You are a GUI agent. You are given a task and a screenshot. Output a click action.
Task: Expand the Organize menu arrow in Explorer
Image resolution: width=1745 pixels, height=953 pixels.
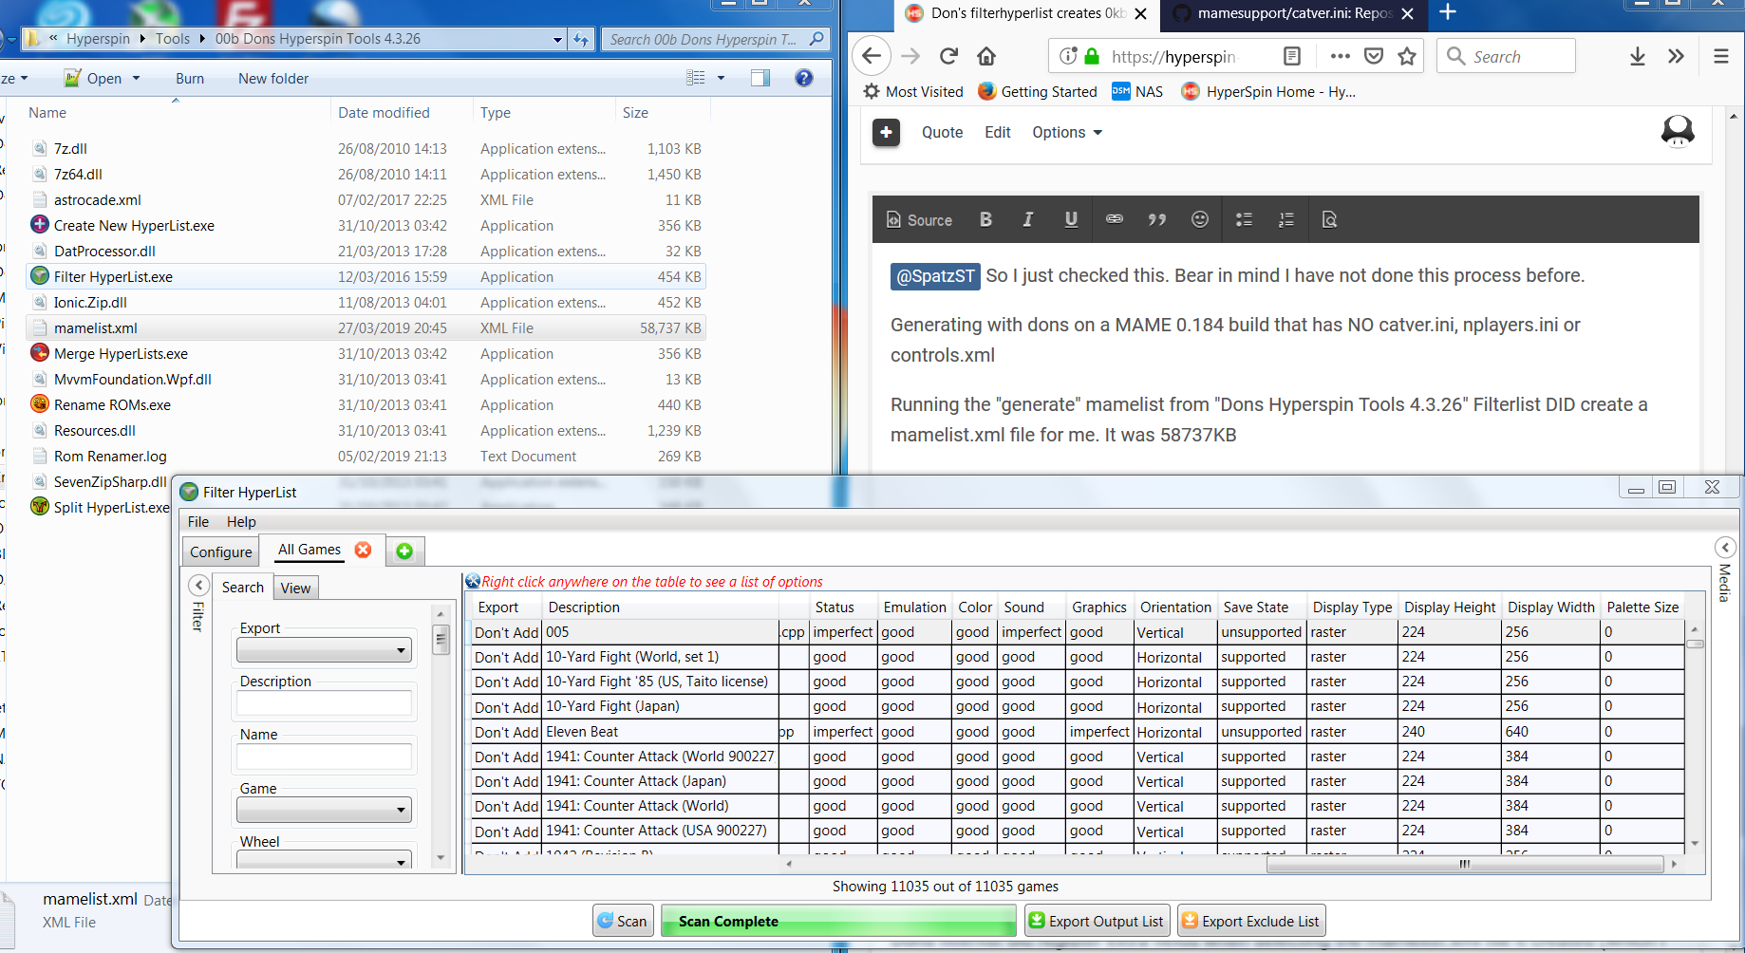(x=24, y=78)
